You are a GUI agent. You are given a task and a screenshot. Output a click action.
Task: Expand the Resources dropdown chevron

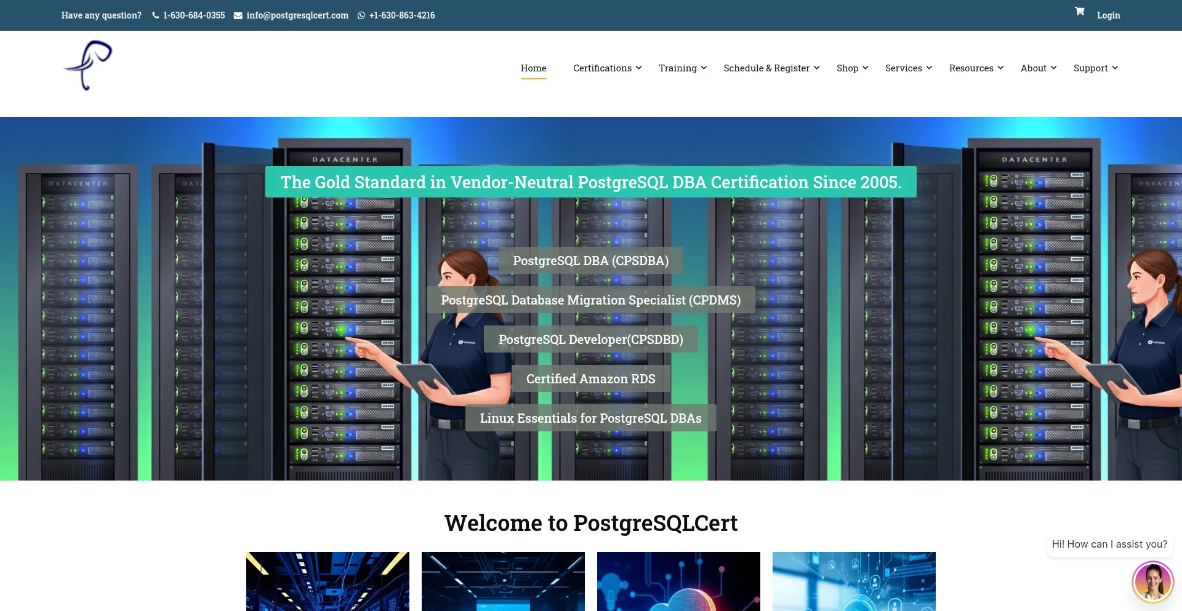[x=1001, y=68]
